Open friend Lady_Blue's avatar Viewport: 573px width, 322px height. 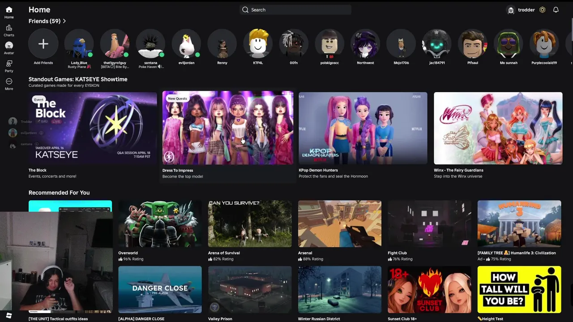pos(79,44)
